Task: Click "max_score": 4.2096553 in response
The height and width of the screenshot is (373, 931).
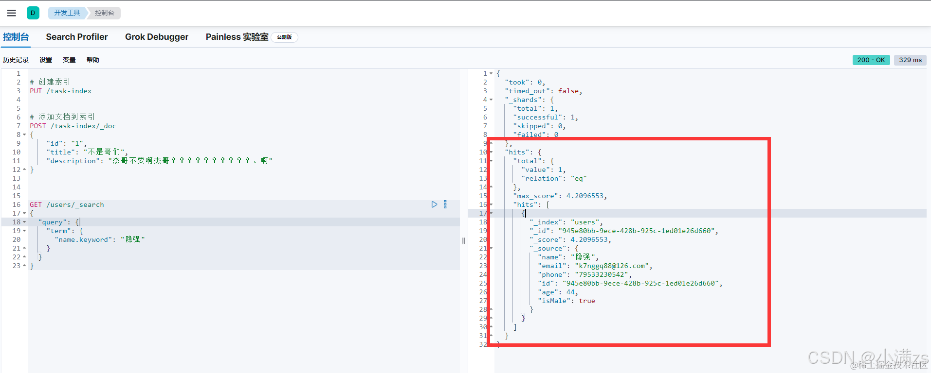Action: point(560,196)
